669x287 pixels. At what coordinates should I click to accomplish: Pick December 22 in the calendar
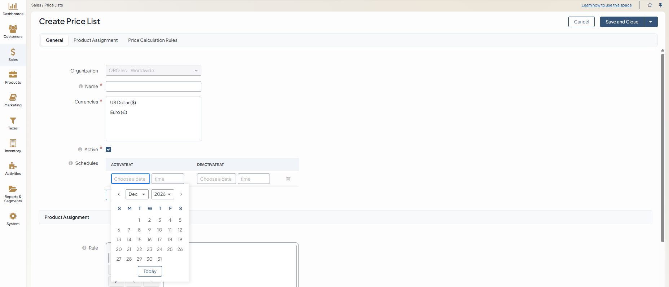139,250
